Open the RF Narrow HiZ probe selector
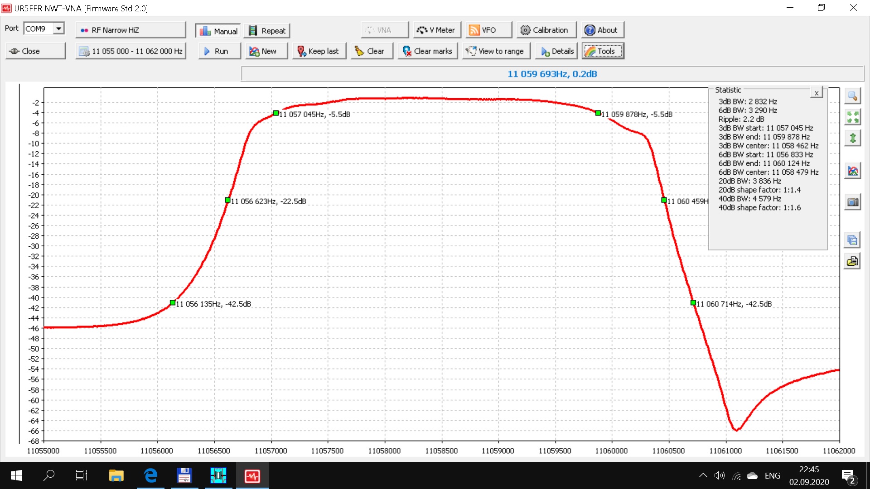The height and width of the screenshot is (489, 870). 130,30
